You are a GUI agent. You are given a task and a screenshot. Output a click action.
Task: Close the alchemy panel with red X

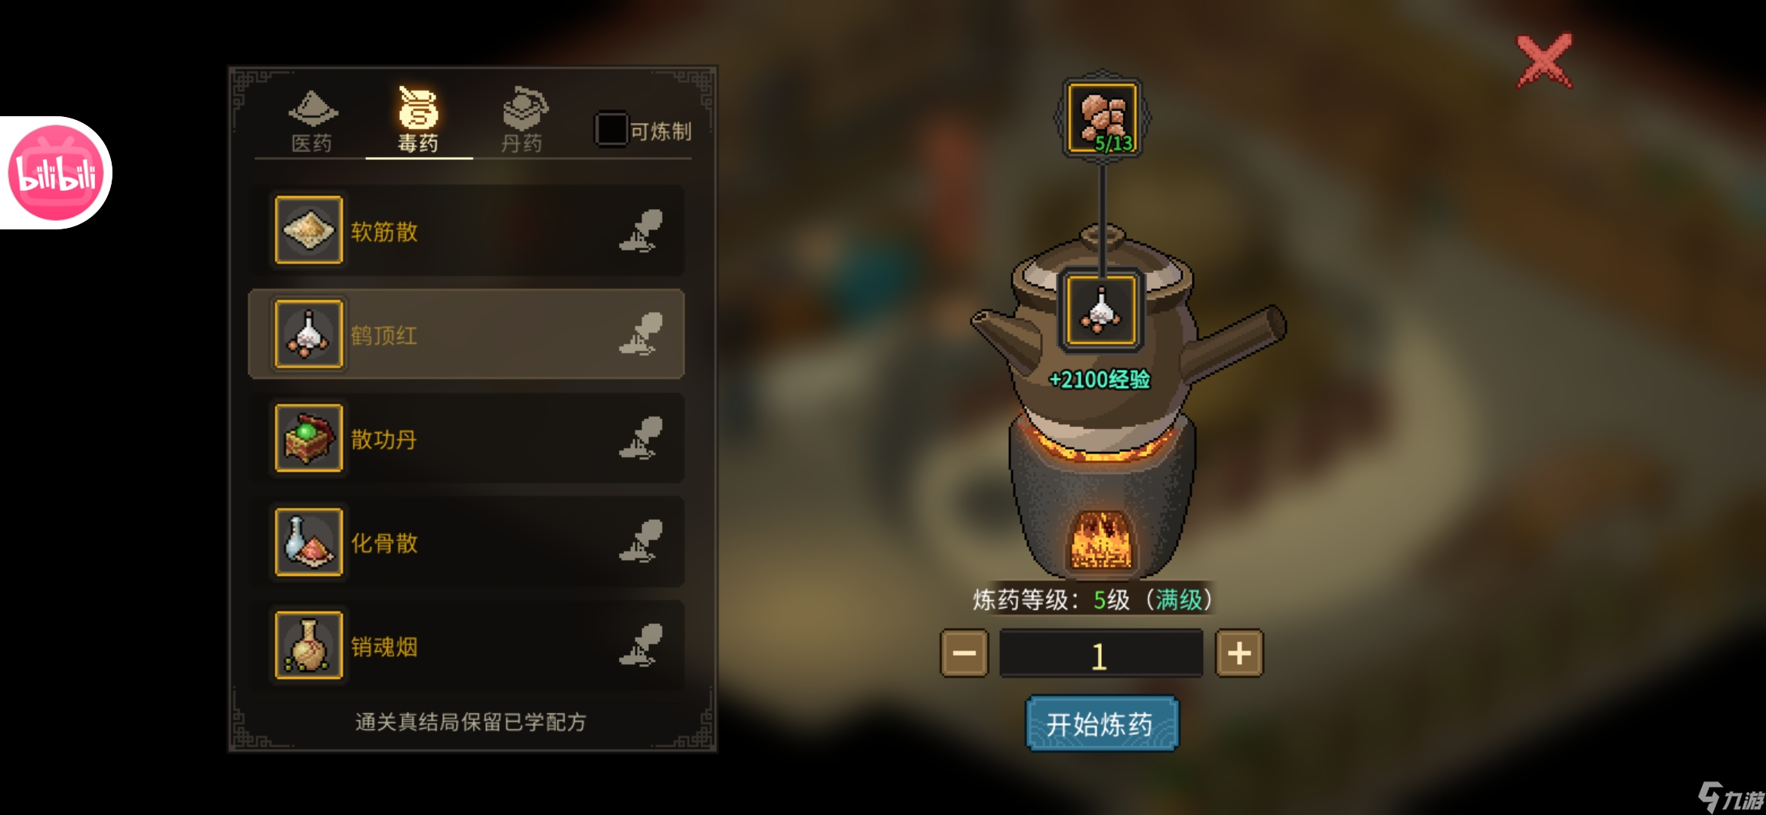coord(1545,60)
